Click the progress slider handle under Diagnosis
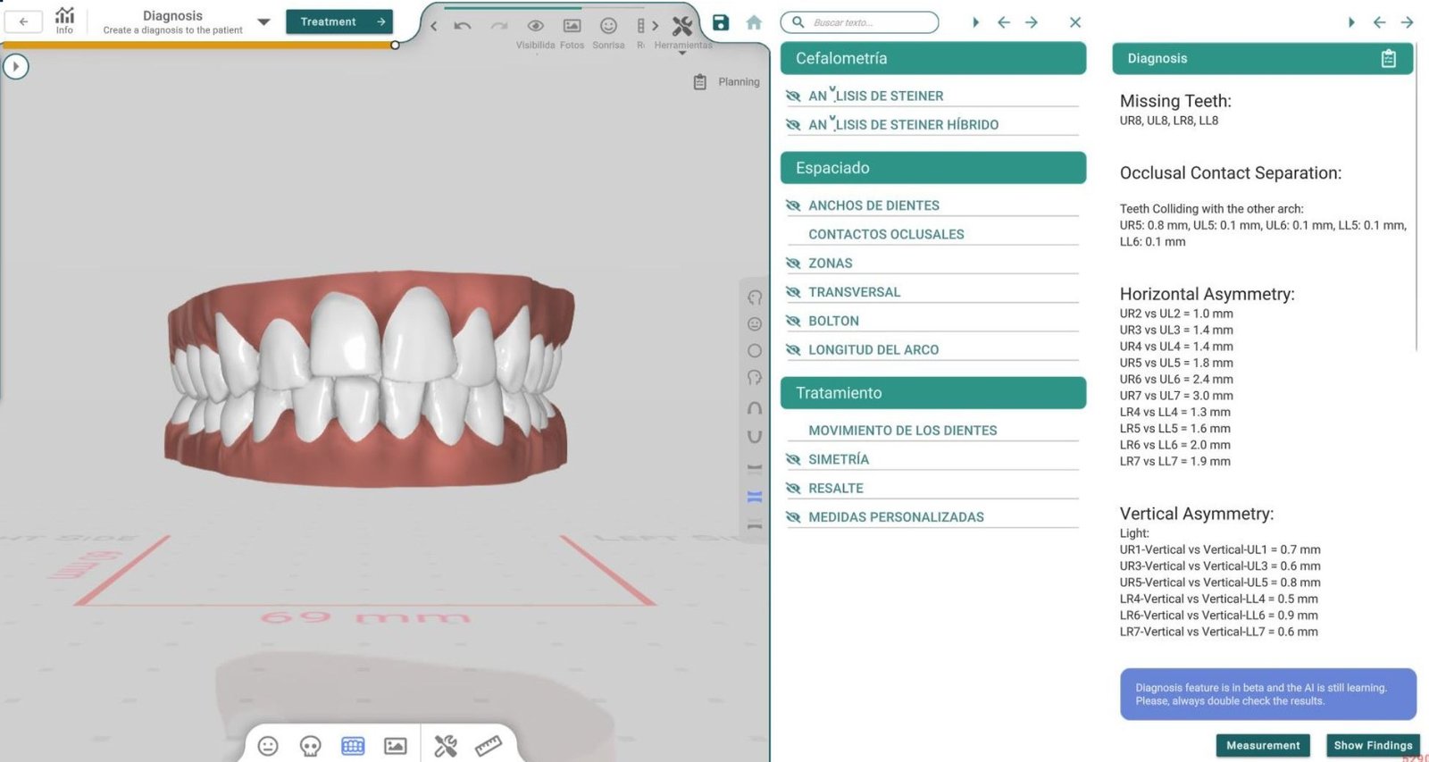This screenshot has width=1429, height=762. coord(395,45)
